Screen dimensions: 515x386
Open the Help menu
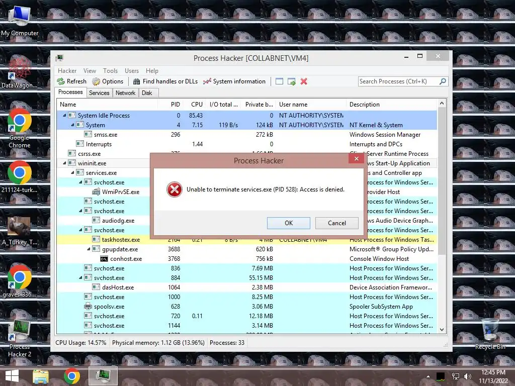(152, 70)
